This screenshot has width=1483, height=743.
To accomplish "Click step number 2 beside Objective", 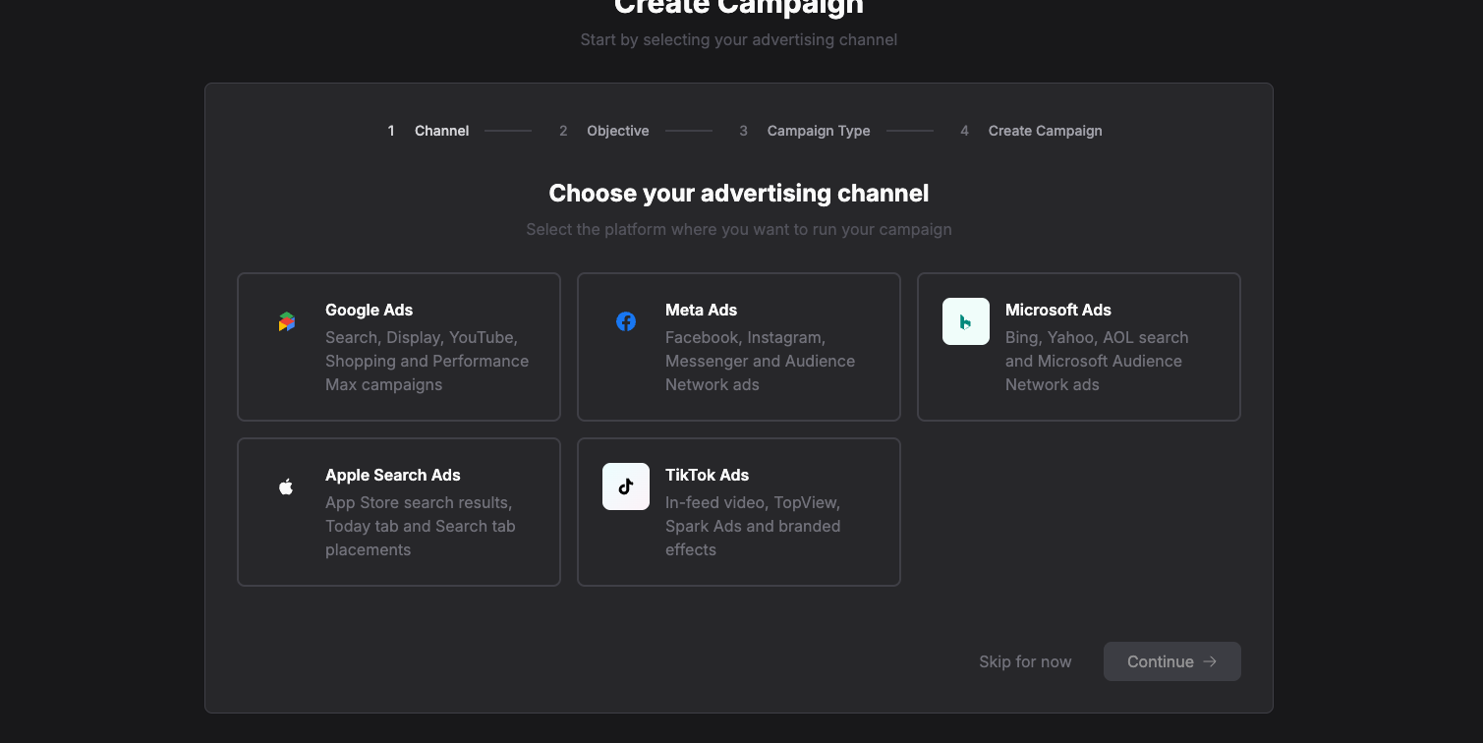I will (563, 131).
